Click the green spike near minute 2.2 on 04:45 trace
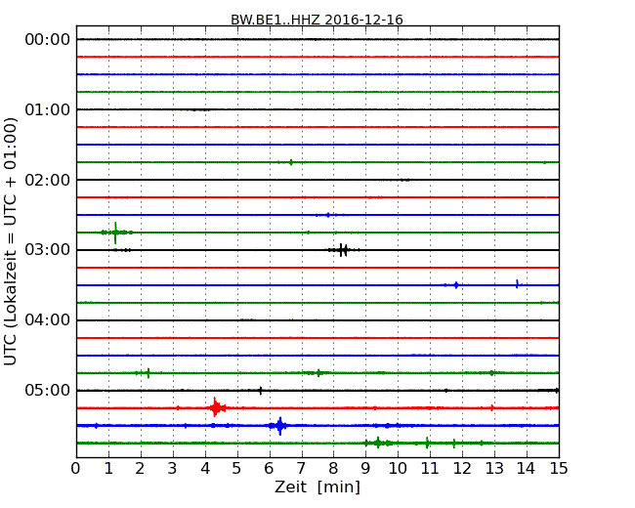635x508 pixels. tap(148, 372)
